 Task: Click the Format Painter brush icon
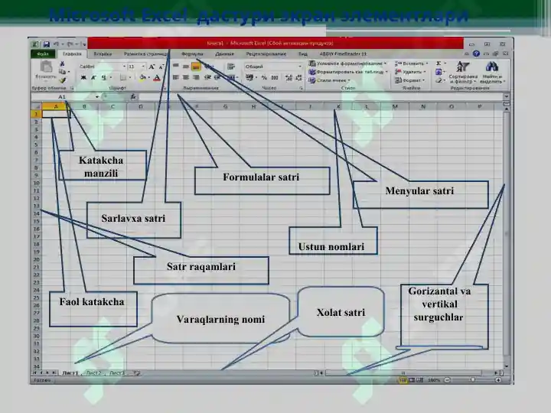(62, 80)
